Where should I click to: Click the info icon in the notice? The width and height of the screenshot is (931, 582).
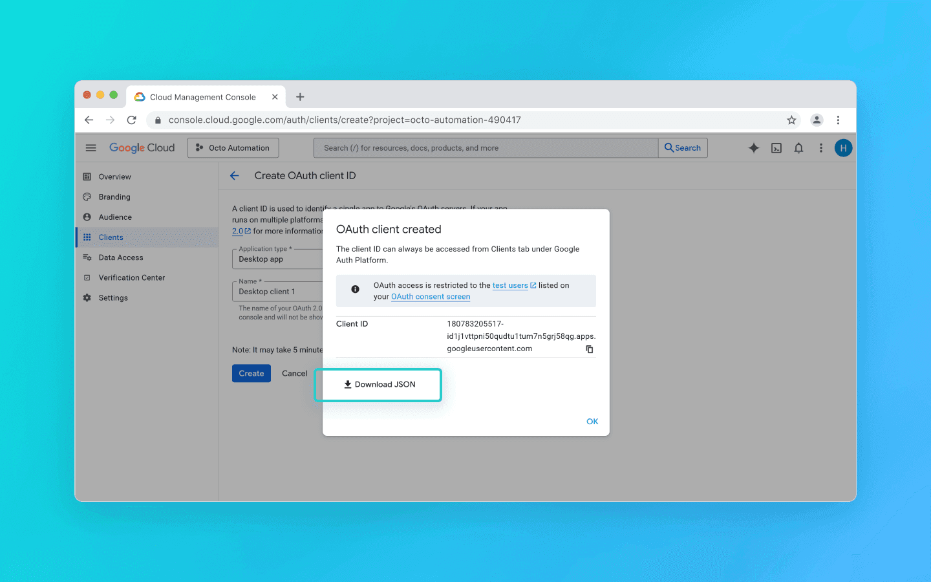tap(355, 289)
